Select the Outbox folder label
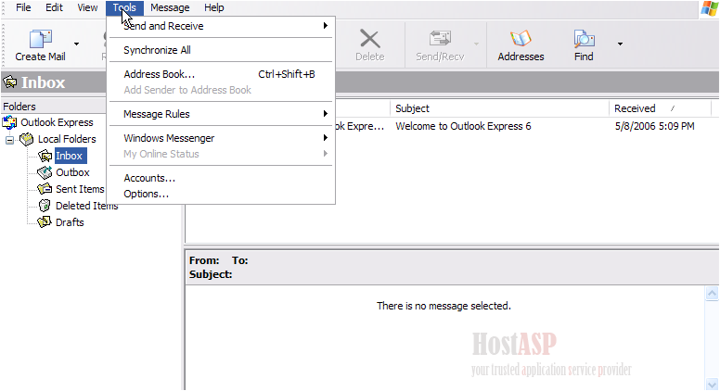The height and width of the screenshot is (391, 720). pyautogui.click(x=72, y=172)
